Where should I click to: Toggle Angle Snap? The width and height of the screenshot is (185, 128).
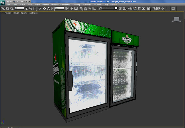click(x=86, y=8)
